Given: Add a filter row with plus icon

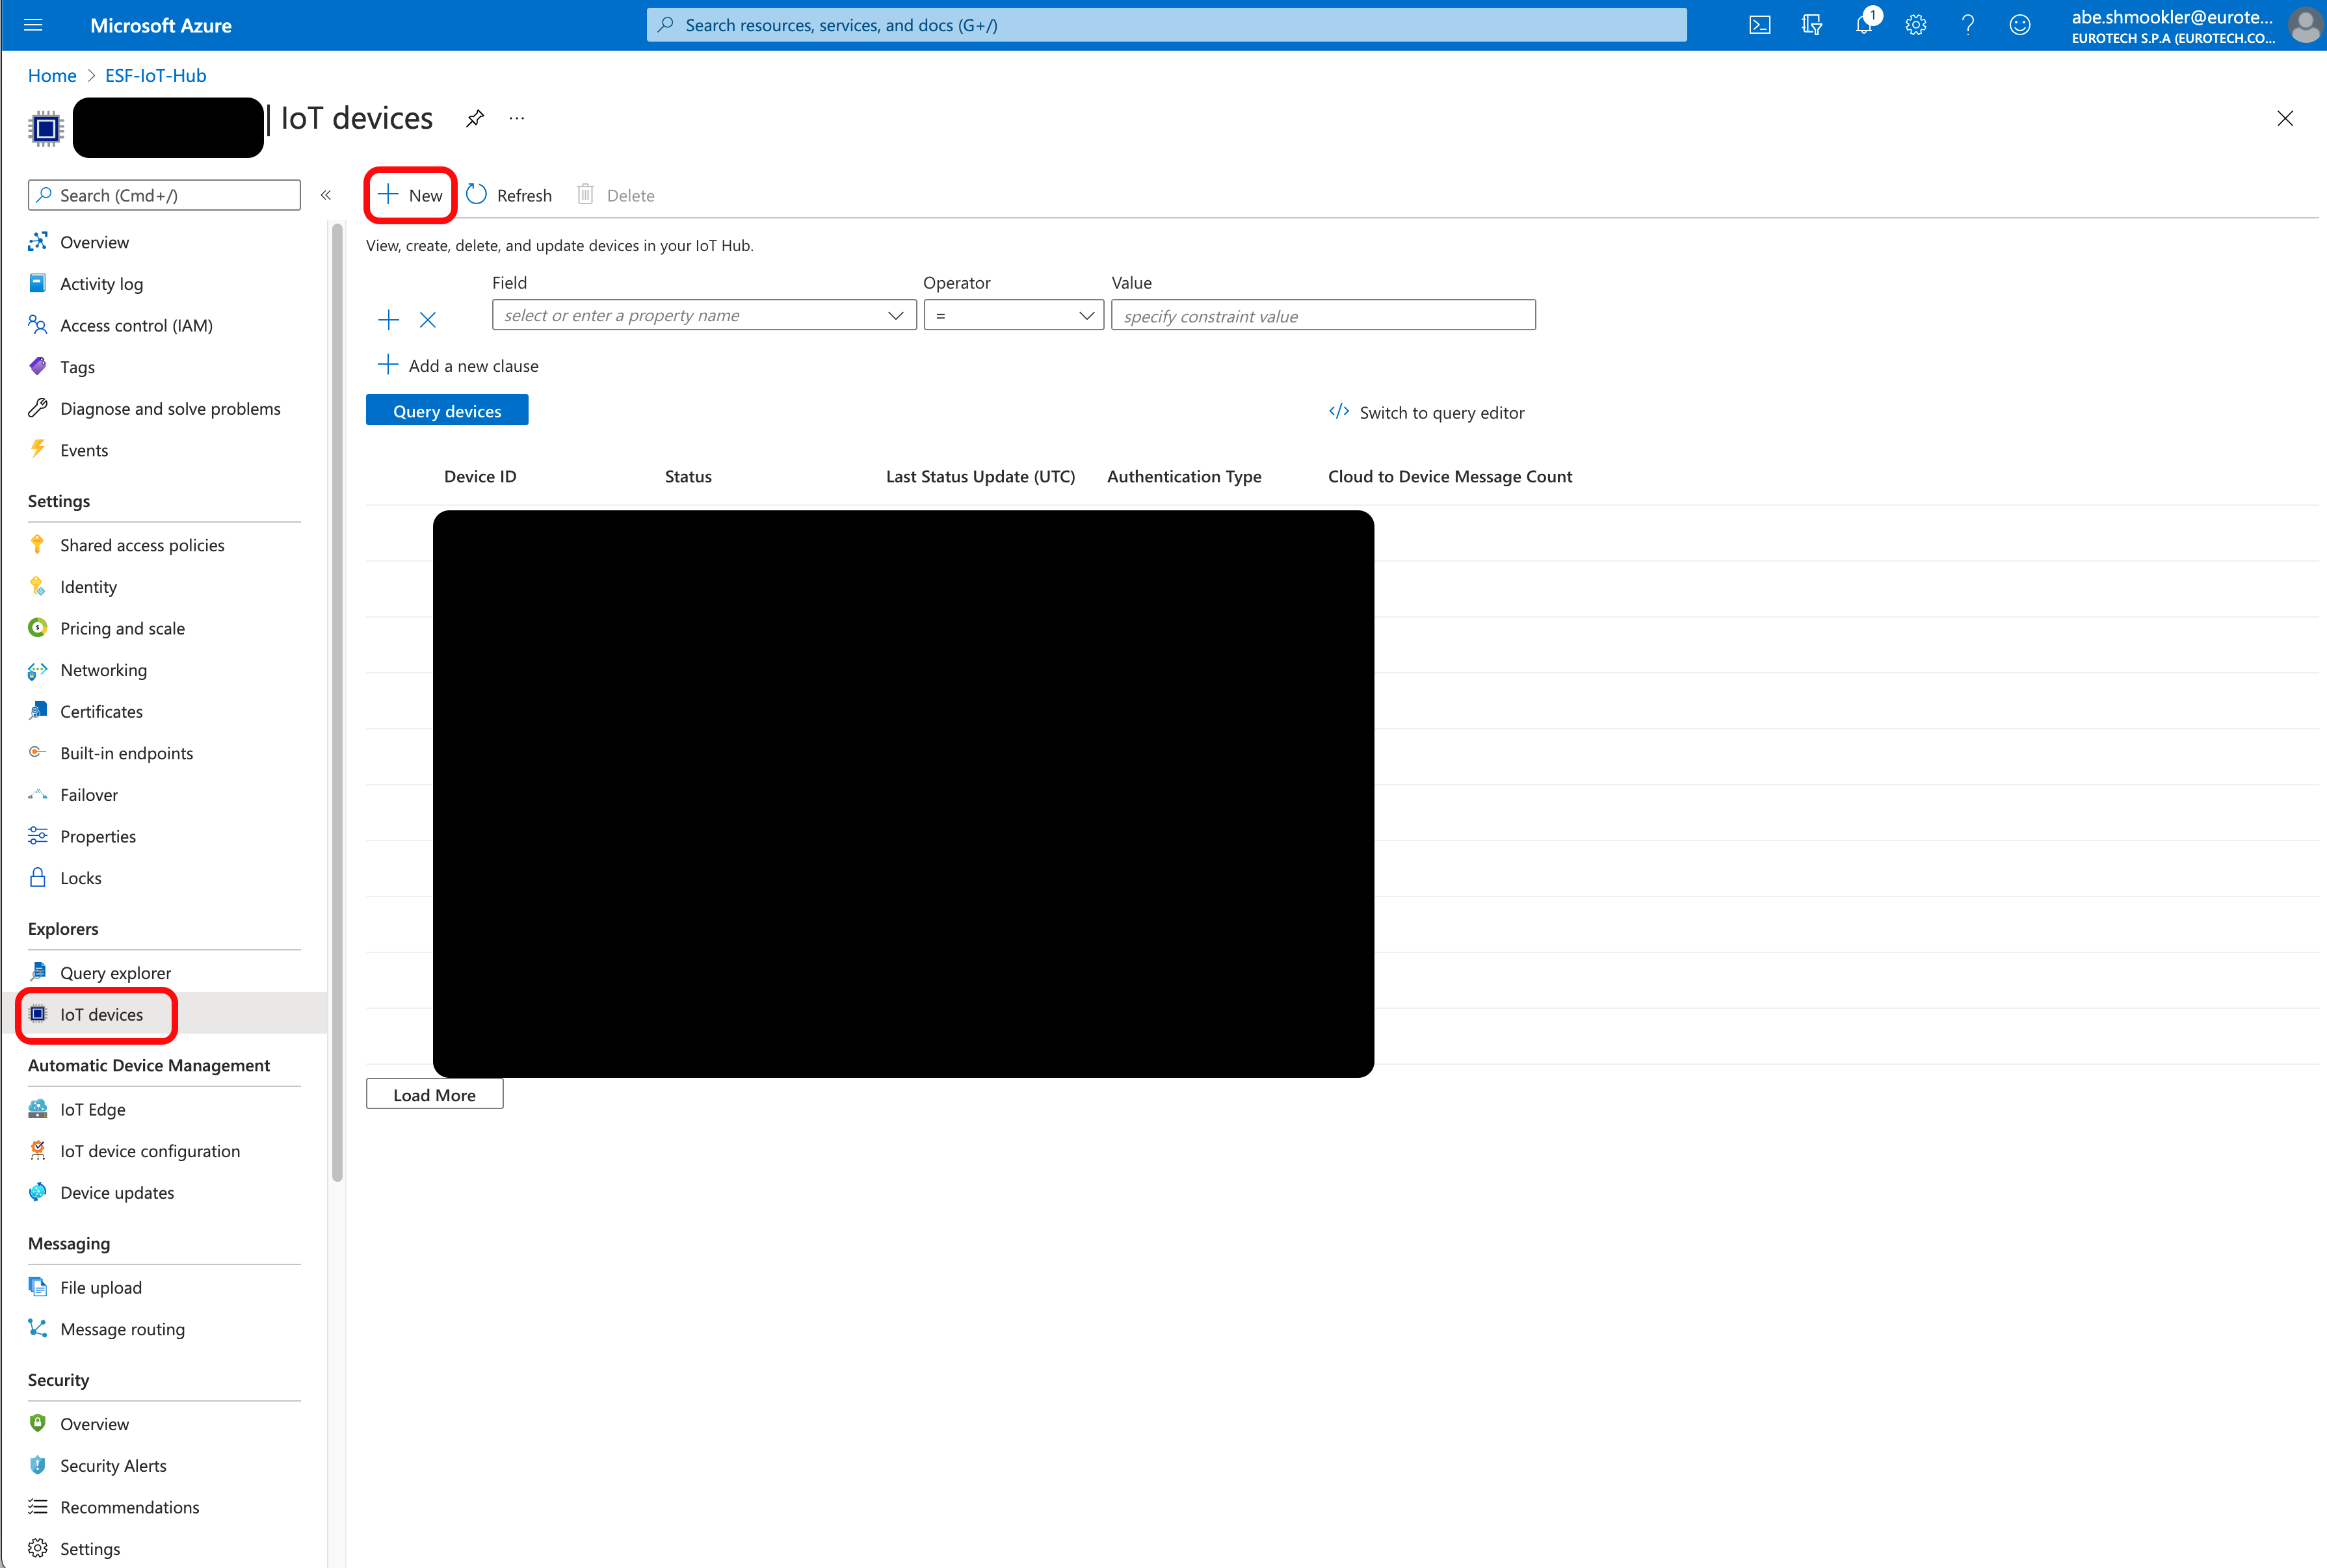Looking at the screenshot, I should tap(389, 320).
